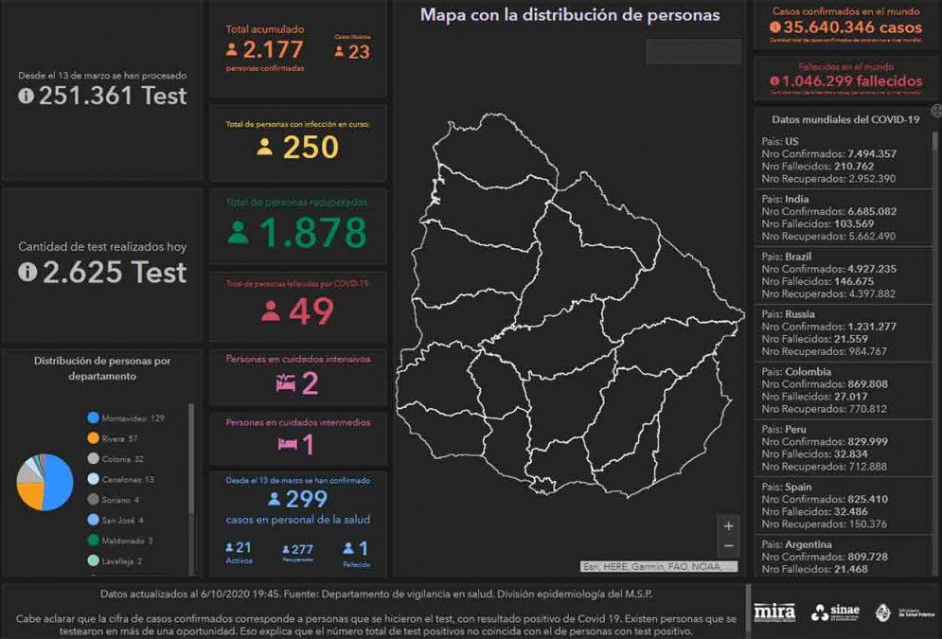
Task: Click the intensive care bed icon
Action: click(x=285, y=382)
